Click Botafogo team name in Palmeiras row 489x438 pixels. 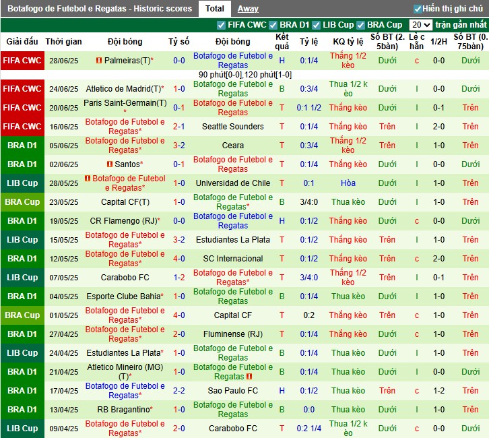pos(232,61)
